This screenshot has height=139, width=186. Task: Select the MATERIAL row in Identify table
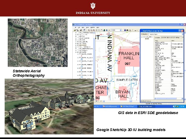point(169,72)
